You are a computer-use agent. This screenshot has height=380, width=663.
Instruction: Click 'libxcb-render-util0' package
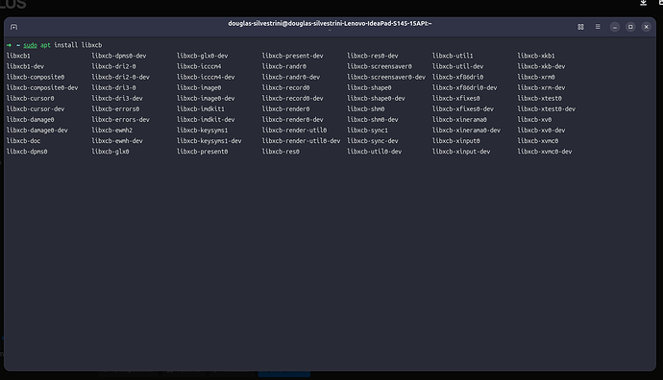coord(294,131)
